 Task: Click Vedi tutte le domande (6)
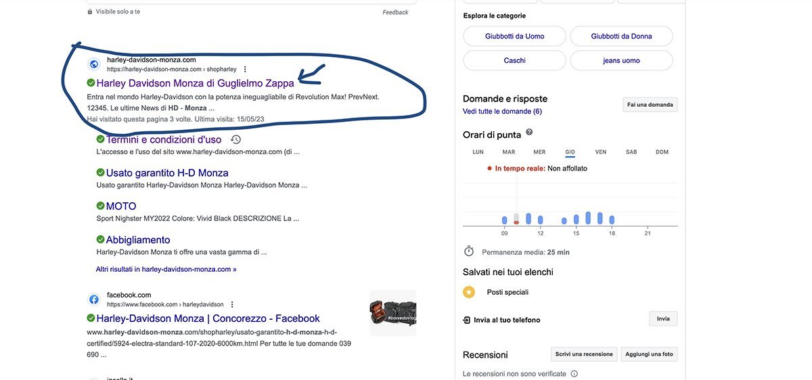coord(502,111)
